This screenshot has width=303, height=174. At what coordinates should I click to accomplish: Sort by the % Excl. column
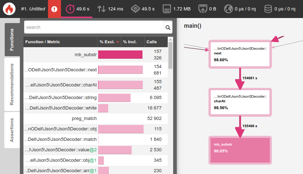tap(109, 42)
